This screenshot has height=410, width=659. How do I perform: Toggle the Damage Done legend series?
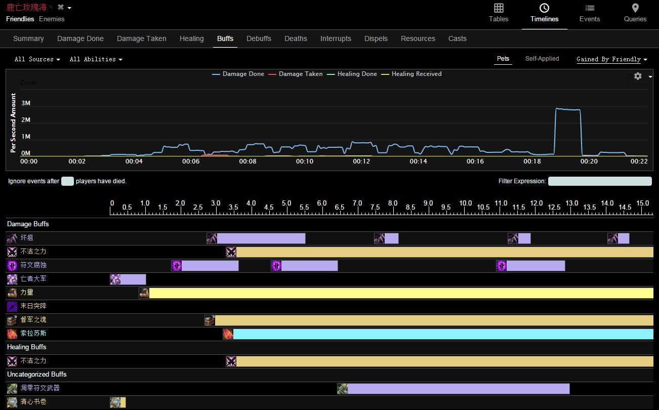pos(238,74)
